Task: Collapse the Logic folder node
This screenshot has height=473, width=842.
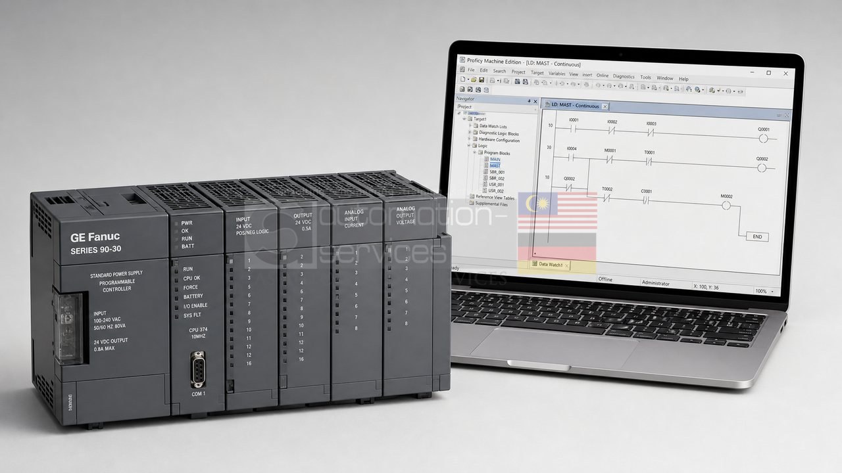Action: 468,145
